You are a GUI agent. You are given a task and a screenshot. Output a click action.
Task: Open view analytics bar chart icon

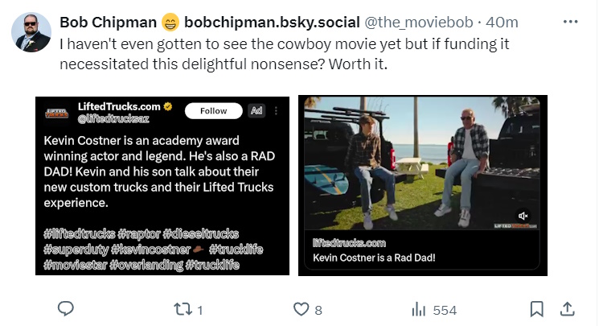(x=419, y=309)
